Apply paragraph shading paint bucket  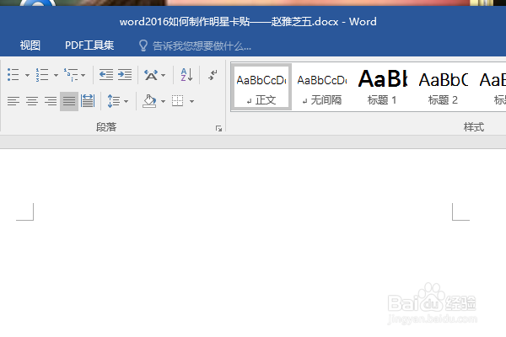pos(149,101)
